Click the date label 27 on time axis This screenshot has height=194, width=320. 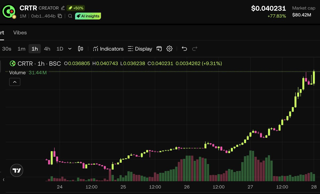coord(250,187)
